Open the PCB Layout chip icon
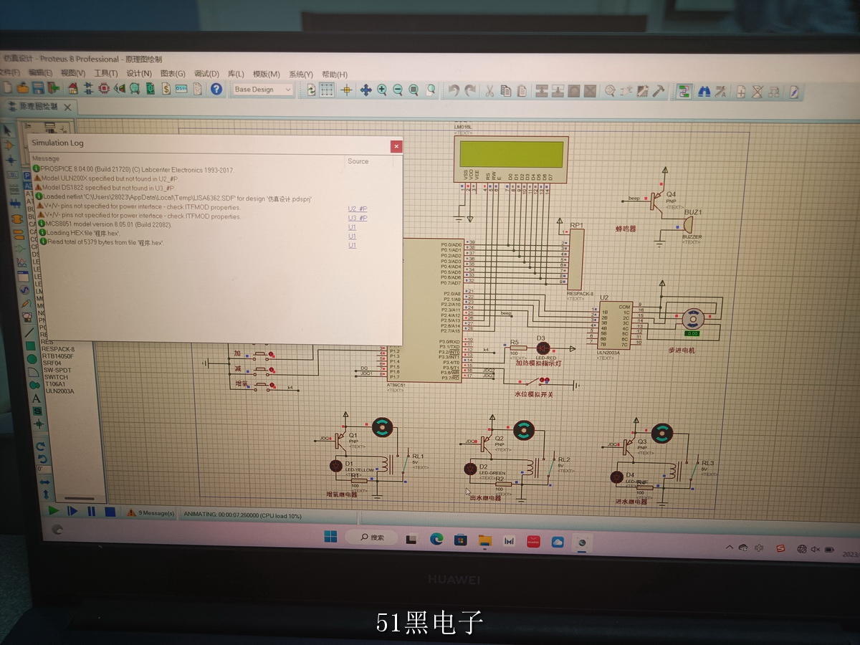Viewport: 860px width, 645px height. coord(104,89)
